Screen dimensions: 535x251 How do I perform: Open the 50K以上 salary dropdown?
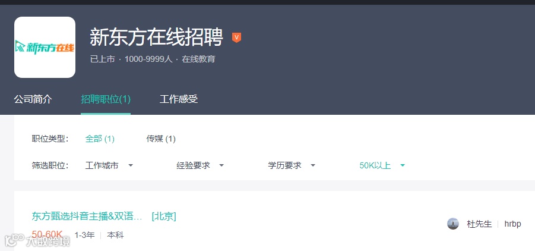click(382, 166)
